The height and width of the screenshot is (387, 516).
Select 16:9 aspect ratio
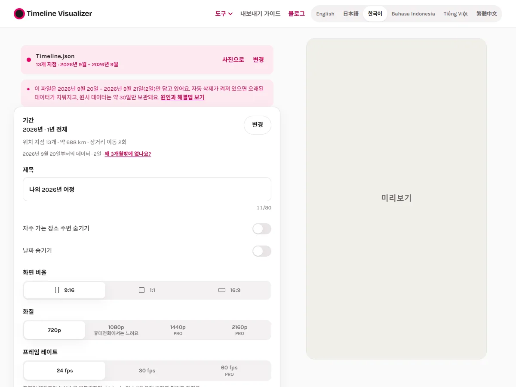tap(230, 290)
